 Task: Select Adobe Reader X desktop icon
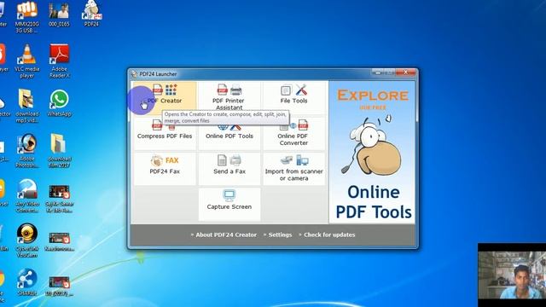pyautogui.click(x=59, y=61)
